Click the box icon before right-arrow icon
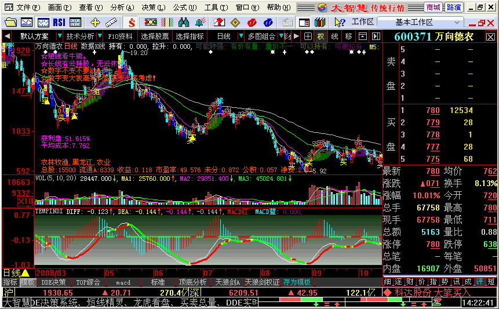This screenshot has width=499, height=309. point(362,37)
